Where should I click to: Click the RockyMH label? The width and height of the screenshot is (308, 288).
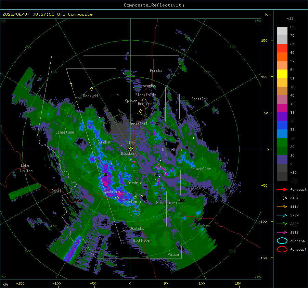point(90,96)
